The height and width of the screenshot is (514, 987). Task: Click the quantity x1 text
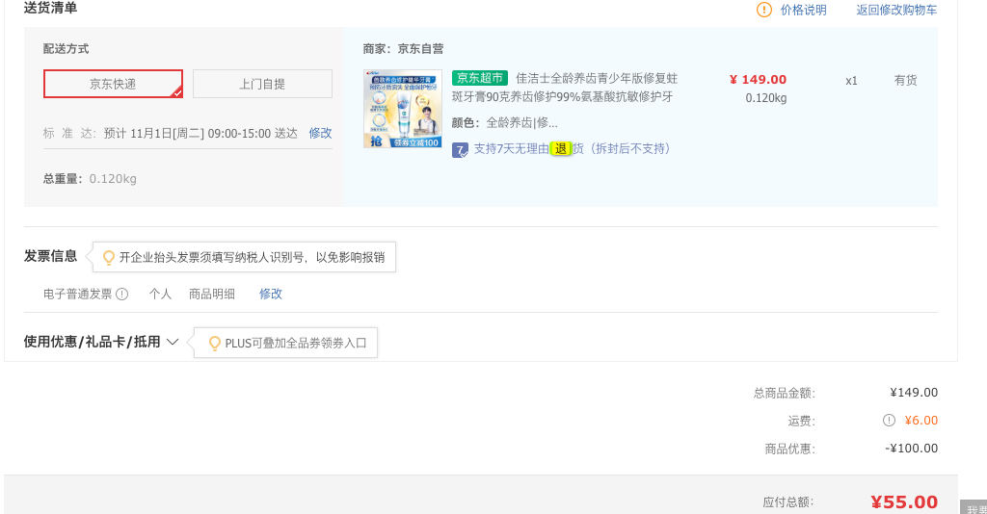[x=851, y=81]
